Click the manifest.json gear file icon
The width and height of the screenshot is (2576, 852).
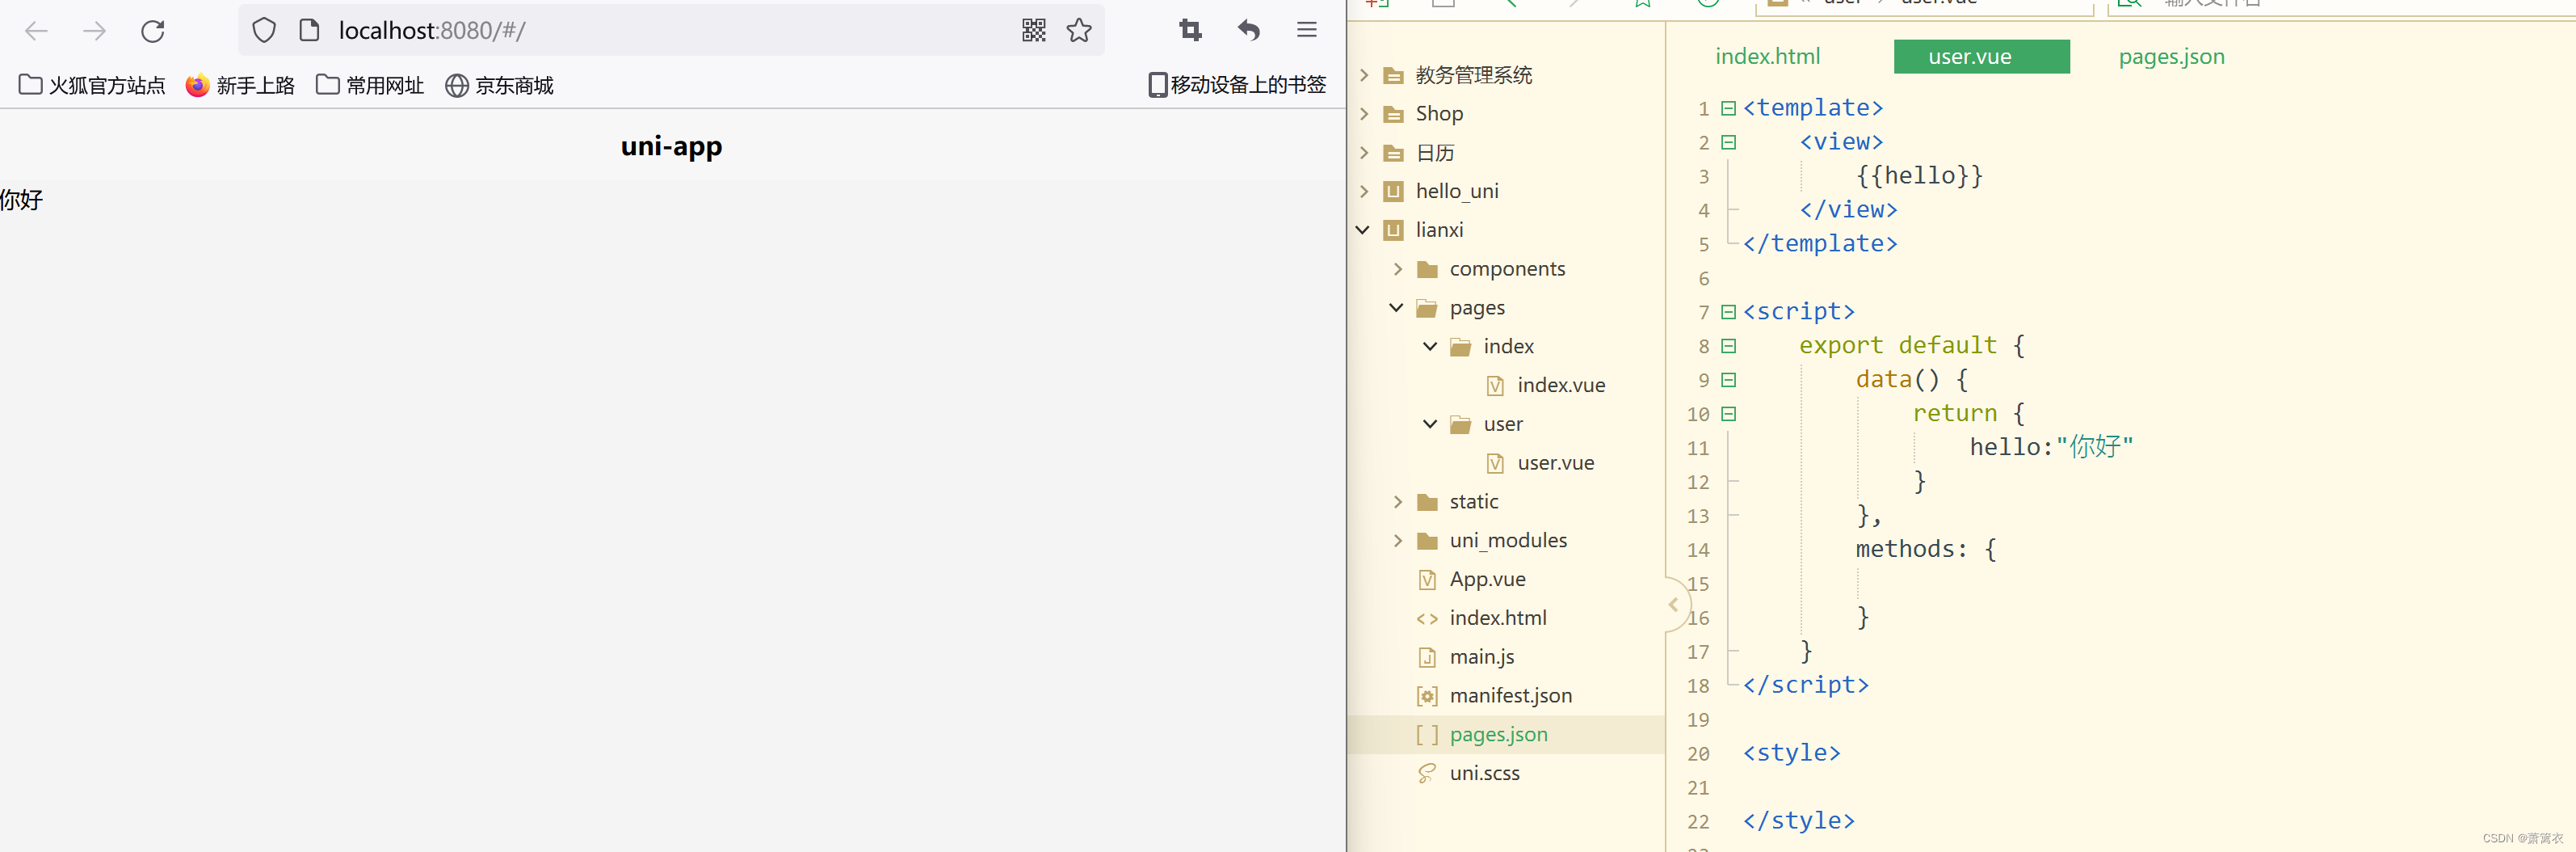coord(1427,696)
